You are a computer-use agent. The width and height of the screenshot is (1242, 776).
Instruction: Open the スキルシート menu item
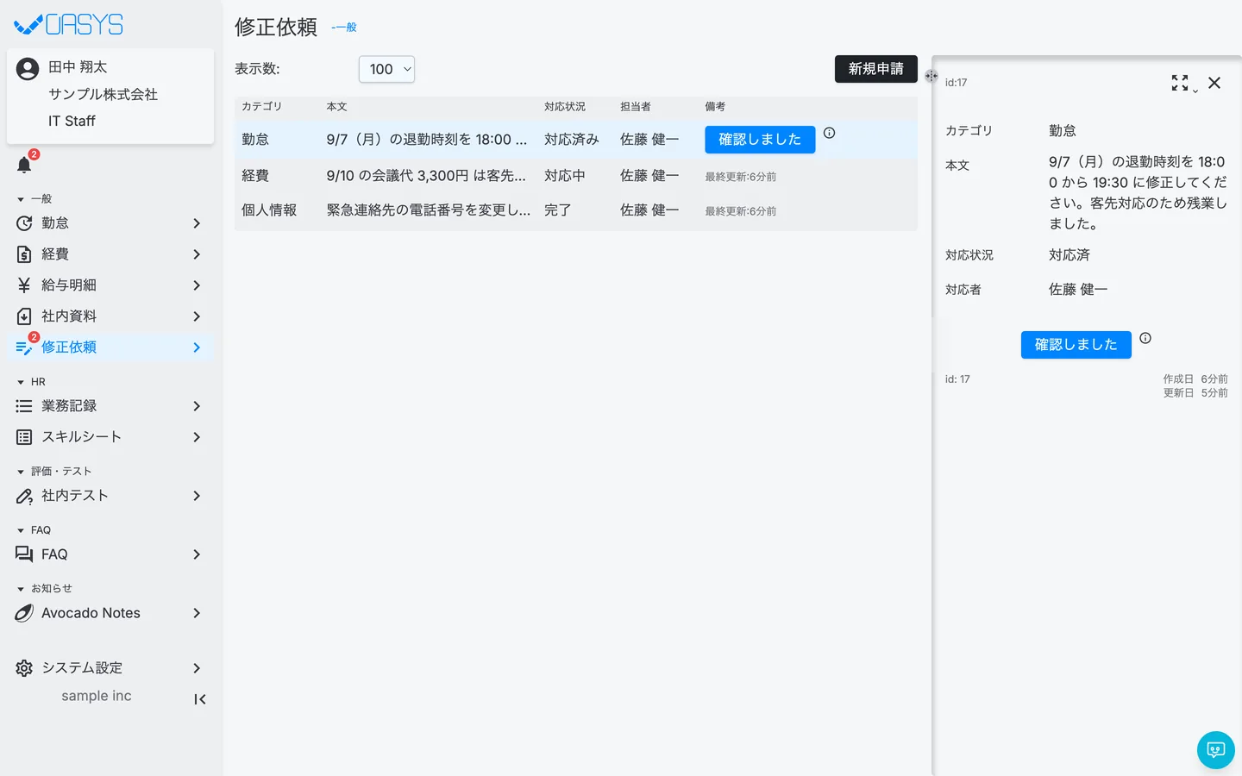(x=110, y=437)
